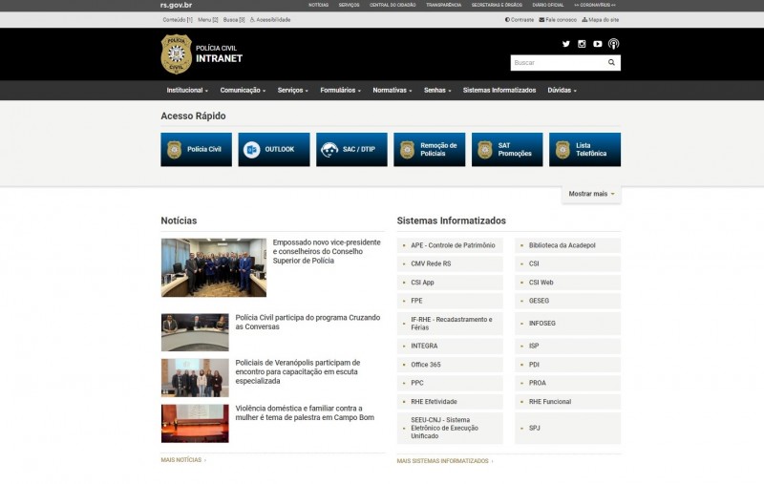The image size is (764, 484).
Task: Open PPC system link
Action: (x=450, y=383)
